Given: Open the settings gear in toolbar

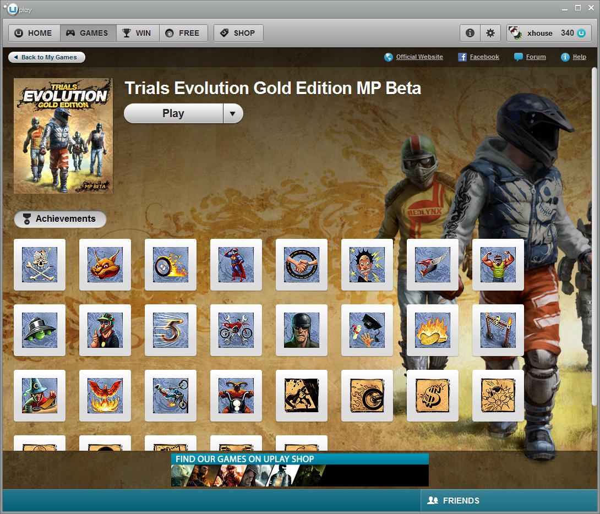Looking at the screenshot, I should click(490, 33).
